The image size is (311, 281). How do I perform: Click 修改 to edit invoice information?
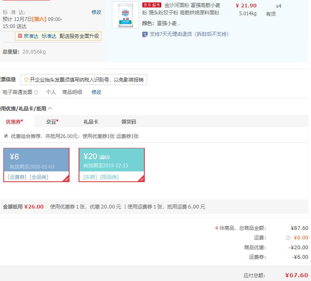(96, 92)
